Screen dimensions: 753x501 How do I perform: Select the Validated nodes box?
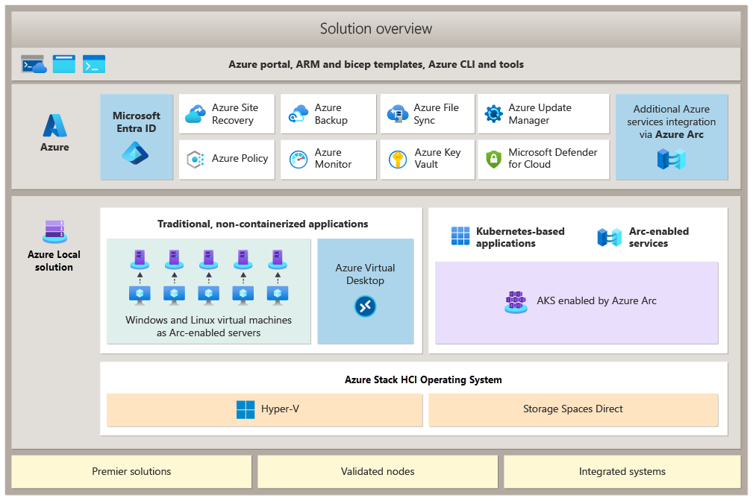378,471
